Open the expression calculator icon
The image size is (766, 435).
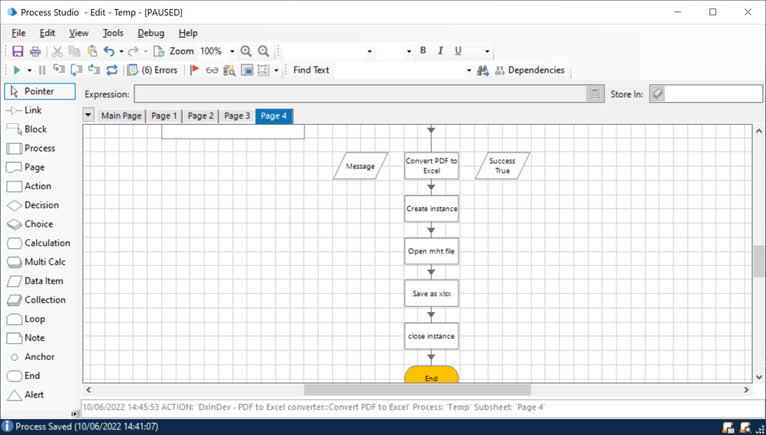tap(594, 94)
